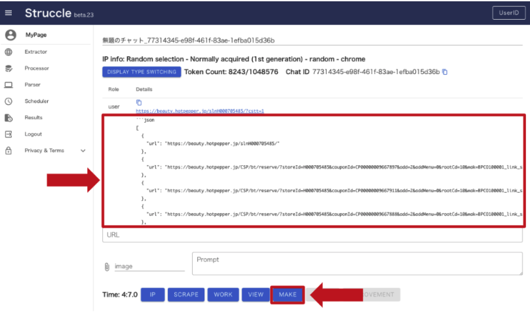This screenshot has height=324, width=530.
Task: Click the user role cell
Action: 114,107
